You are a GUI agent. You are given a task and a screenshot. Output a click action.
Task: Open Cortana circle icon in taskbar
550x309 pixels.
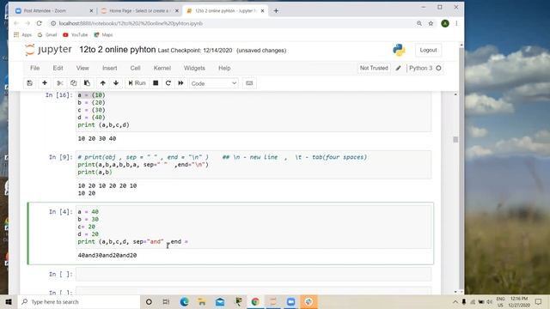[x=149, y=301]
